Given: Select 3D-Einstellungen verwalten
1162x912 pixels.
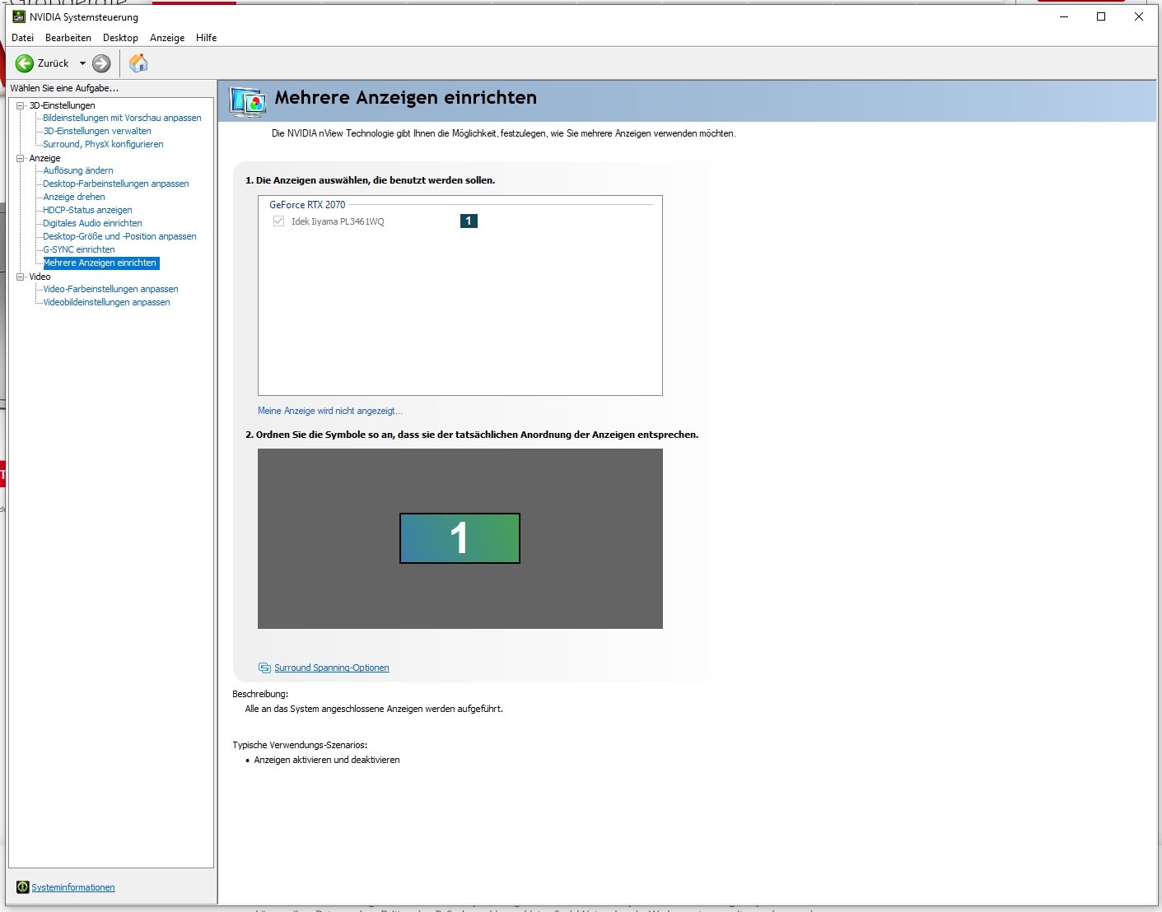Looking at the screenshot, I should (97, 131).
